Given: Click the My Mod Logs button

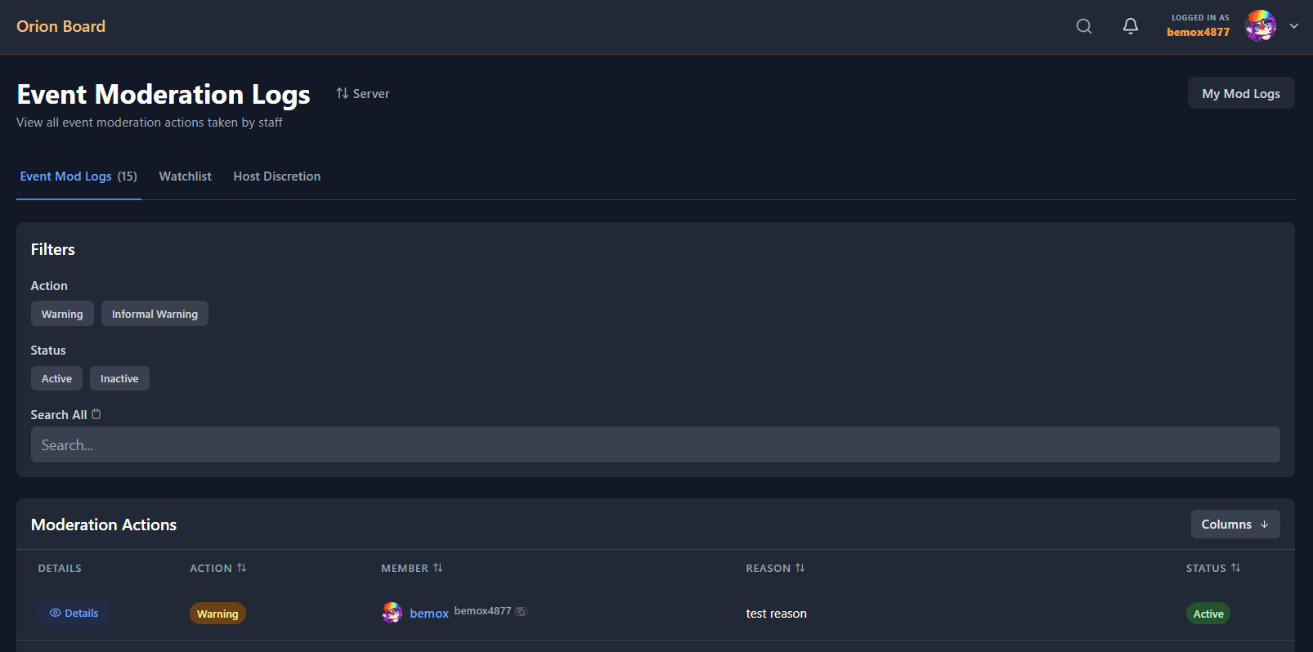Looking at the screenshot, I should point(1240,93).
